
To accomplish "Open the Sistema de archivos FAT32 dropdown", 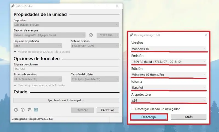I will [38, 79].
